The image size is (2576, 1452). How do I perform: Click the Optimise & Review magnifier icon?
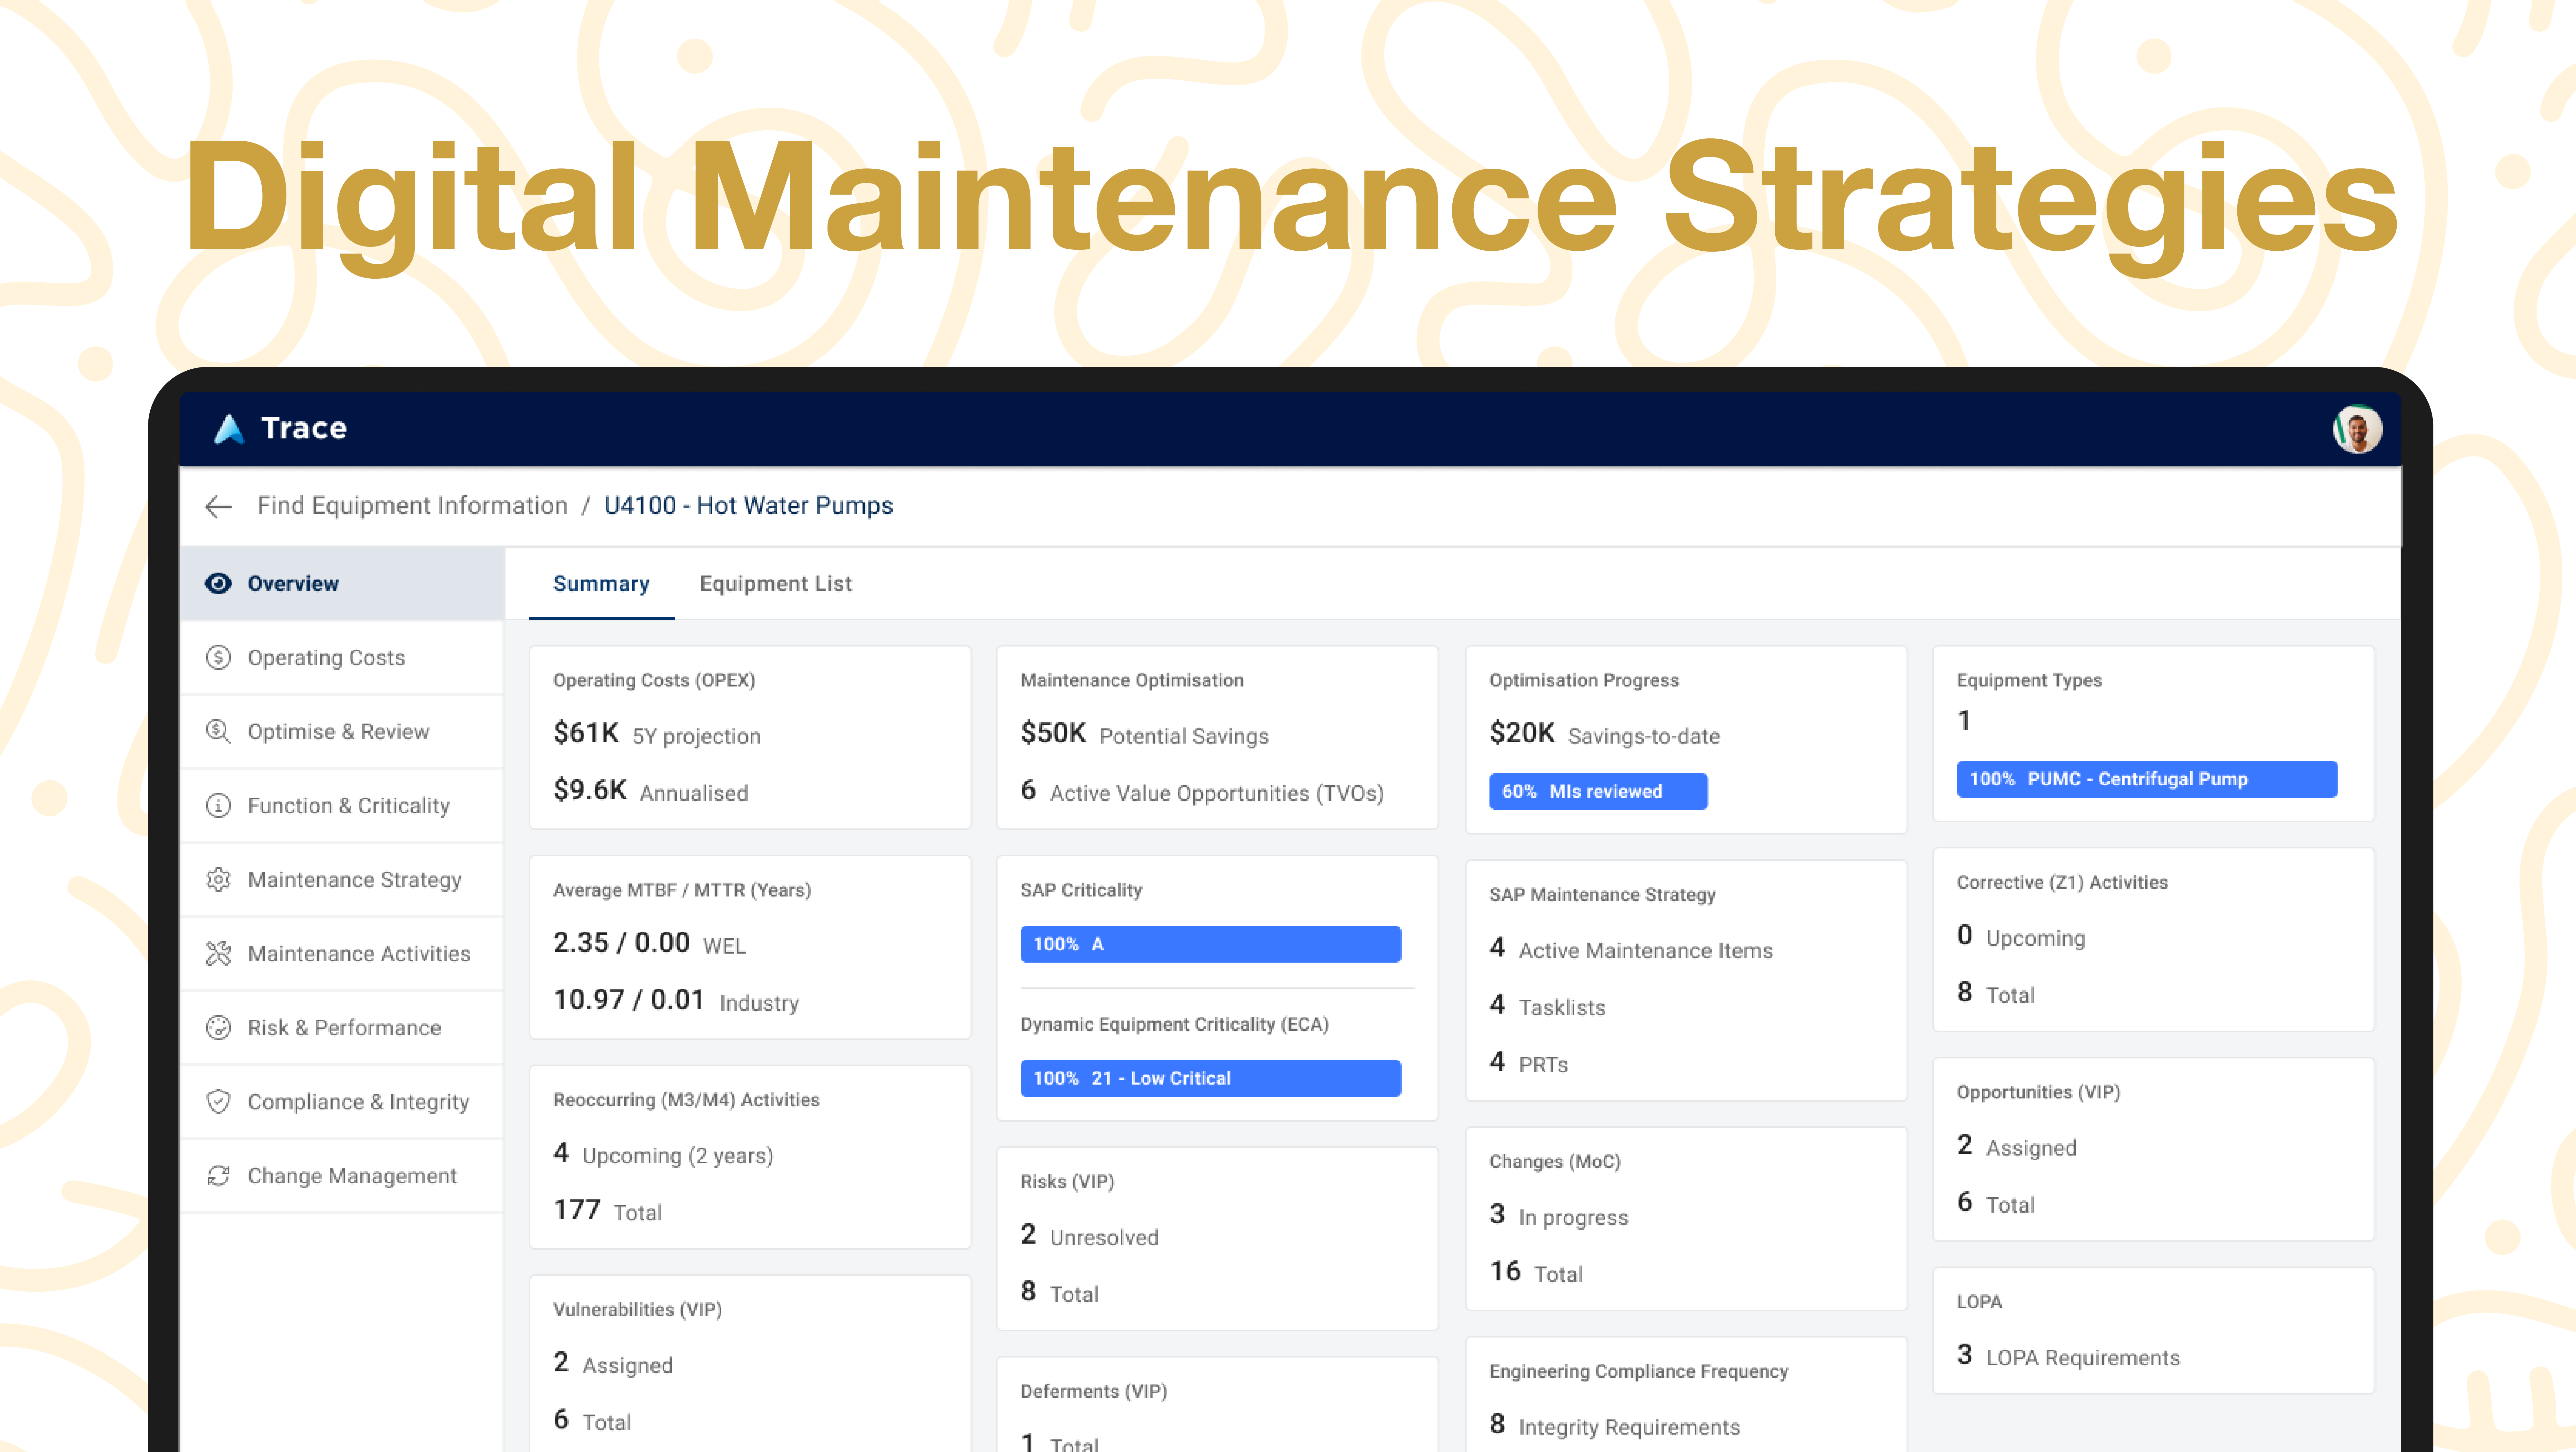[x=218, y=731]
